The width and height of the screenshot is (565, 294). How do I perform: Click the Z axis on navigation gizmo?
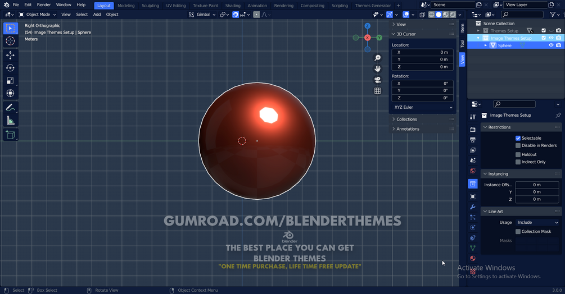coord(367,26)
